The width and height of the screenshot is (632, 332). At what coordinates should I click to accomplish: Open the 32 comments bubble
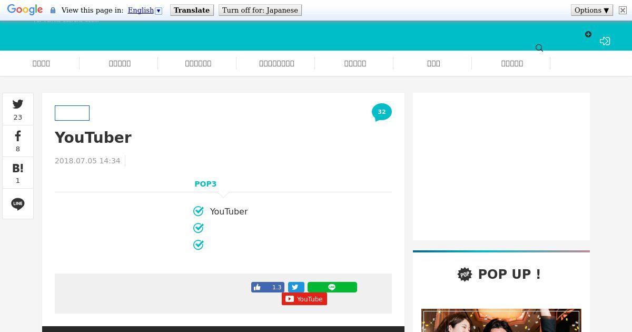click(x=382, y=112)
